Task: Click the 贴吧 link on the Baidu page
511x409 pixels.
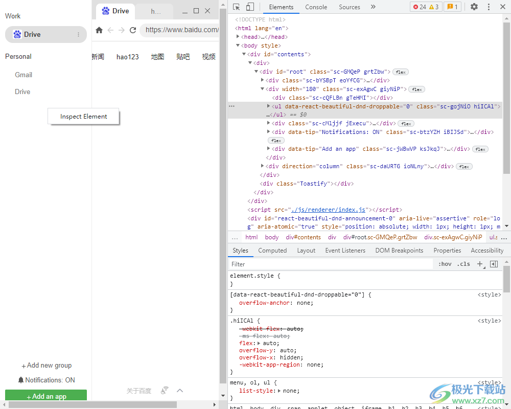Action: pos(183,57)
